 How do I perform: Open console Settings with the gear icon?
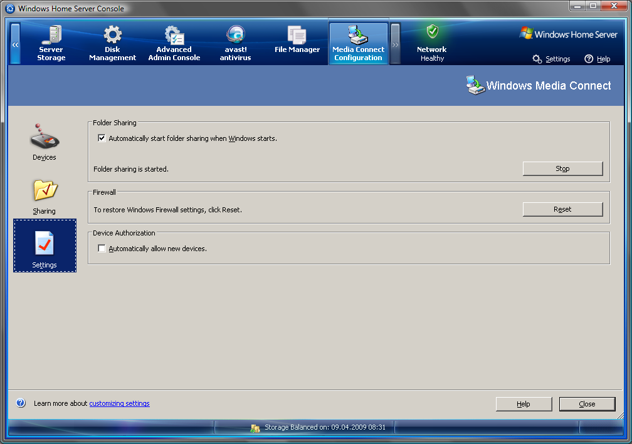[551, 59]
